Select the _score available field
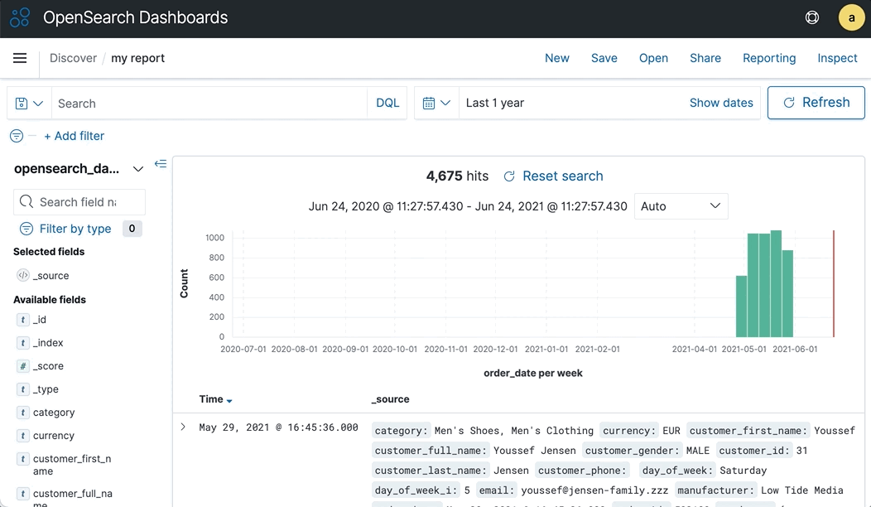 point(48,366)
